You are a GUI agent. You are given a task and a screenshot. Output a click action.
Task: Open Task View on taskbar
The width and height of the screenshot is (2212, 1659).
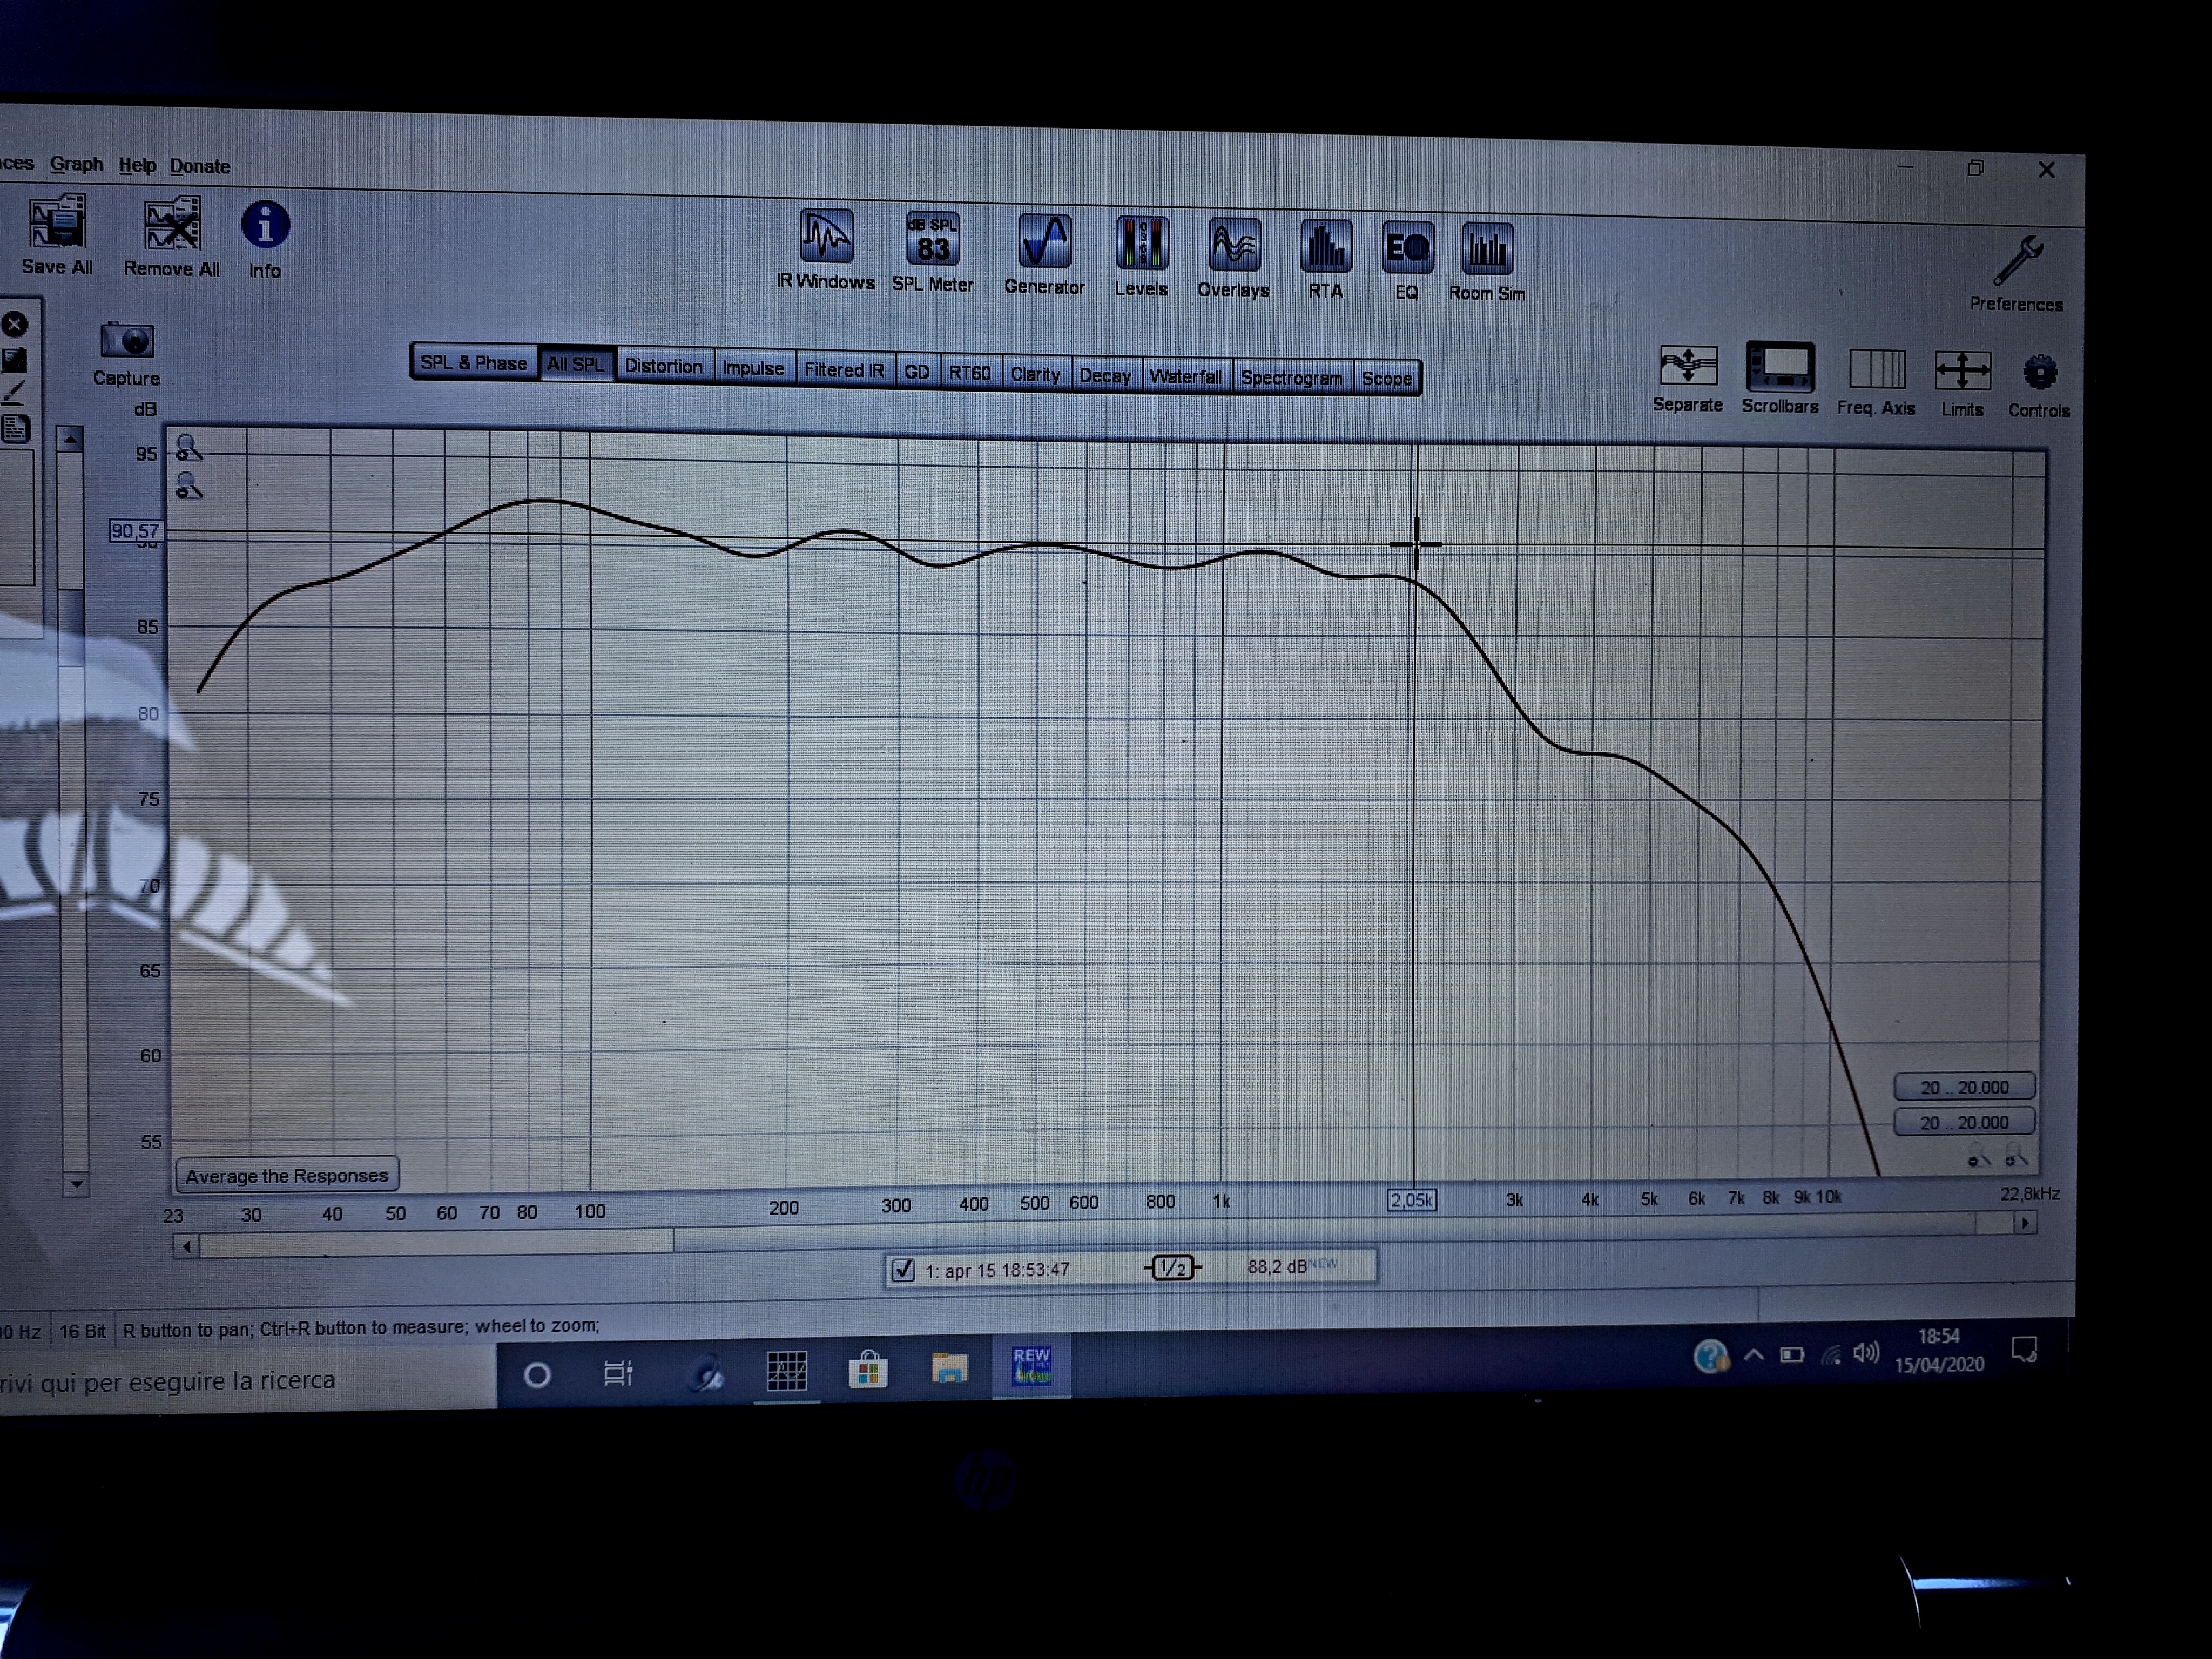(x=618, y=1373)
